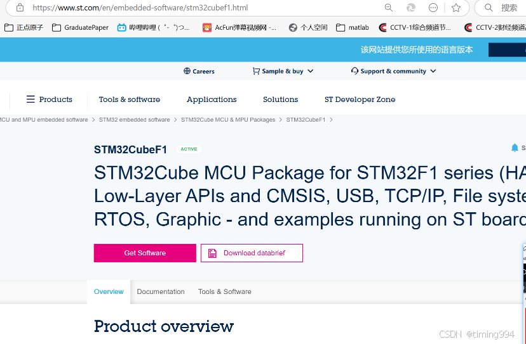Open the AcFun bookmark
Viewport: 526px width, 344px height.
click(239, 28)
